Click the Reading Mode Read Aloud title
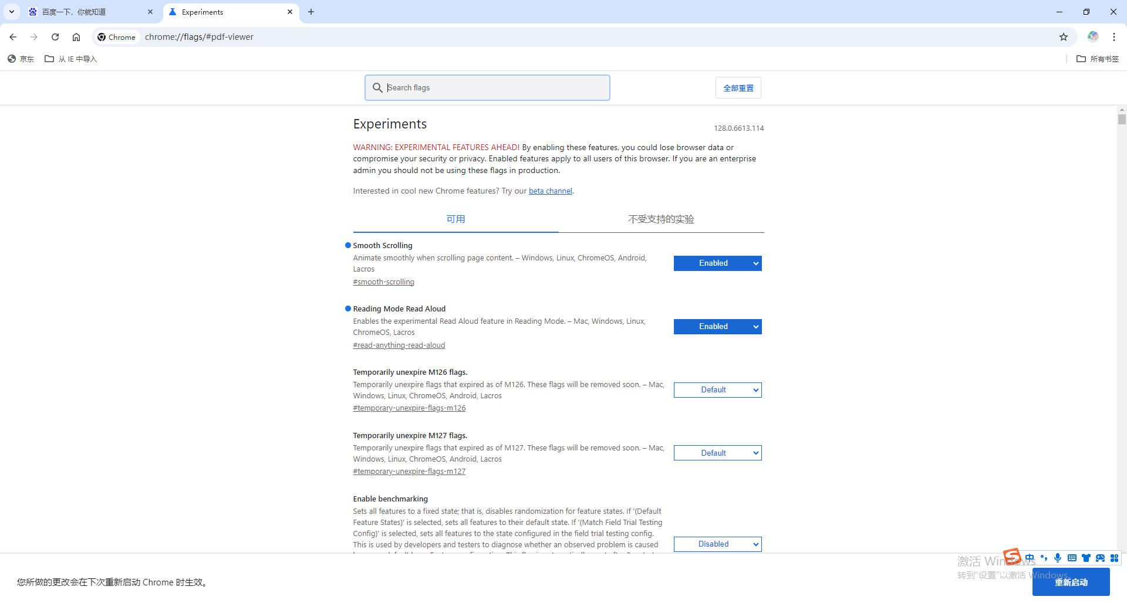This screenshot has height=610, width=1127. click(399, 309)
